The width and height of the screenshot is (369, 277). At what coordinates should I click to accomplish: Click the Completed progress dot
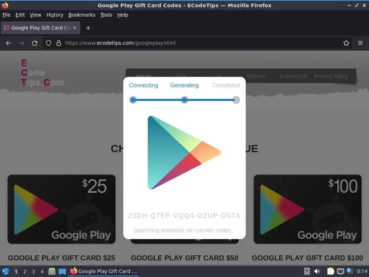(236, 100)
